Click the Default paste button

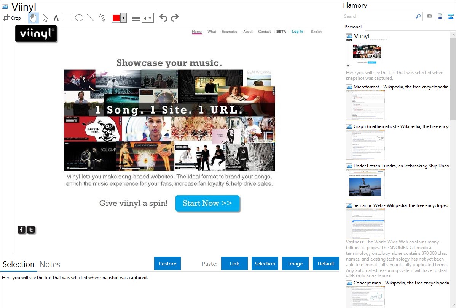(x=326, y=264)
